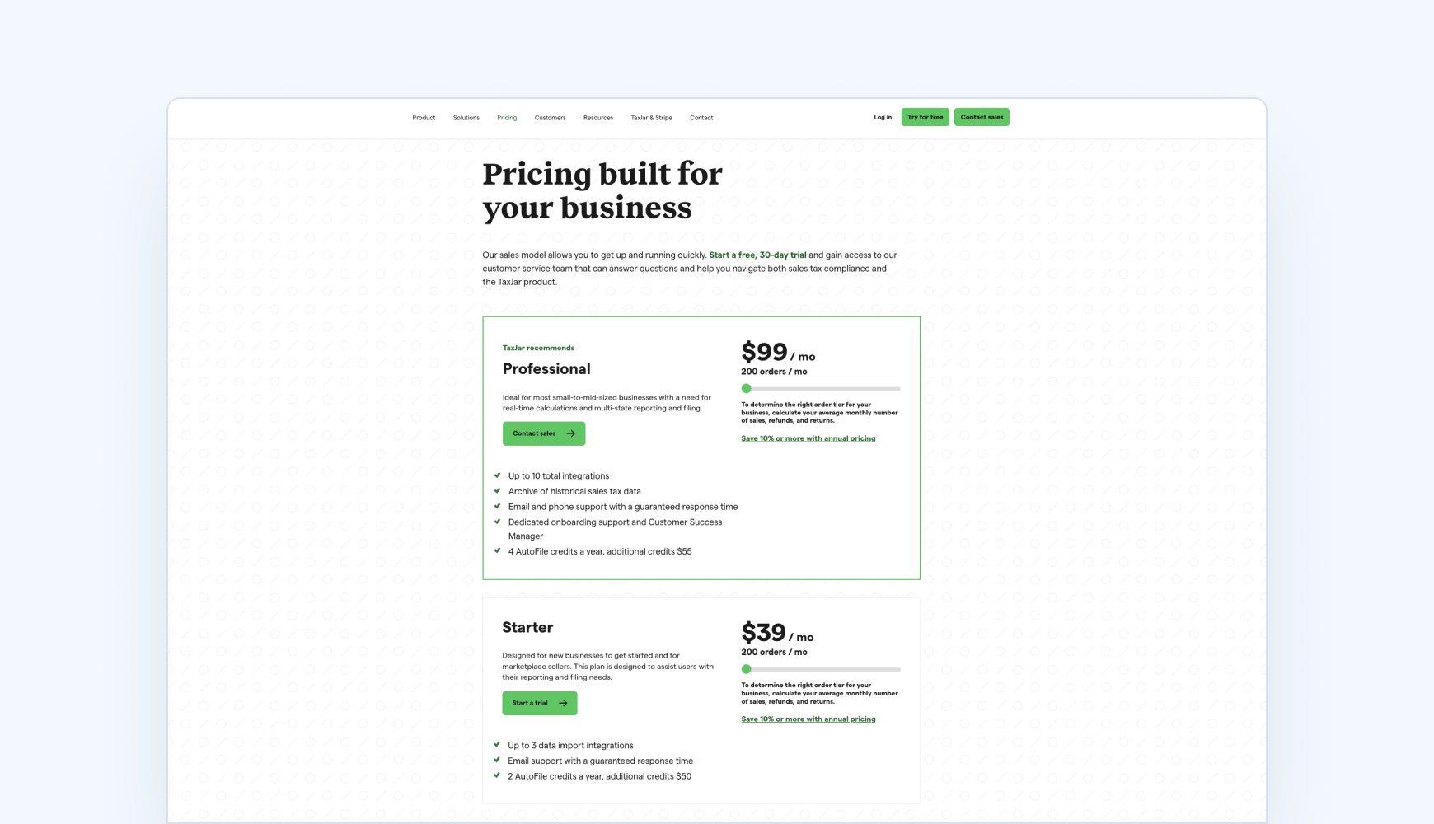The height and width of the screenshot is (824, 1434).
Task: Click the Starter plan Start a trial button
Action: [x=540, y=703]
